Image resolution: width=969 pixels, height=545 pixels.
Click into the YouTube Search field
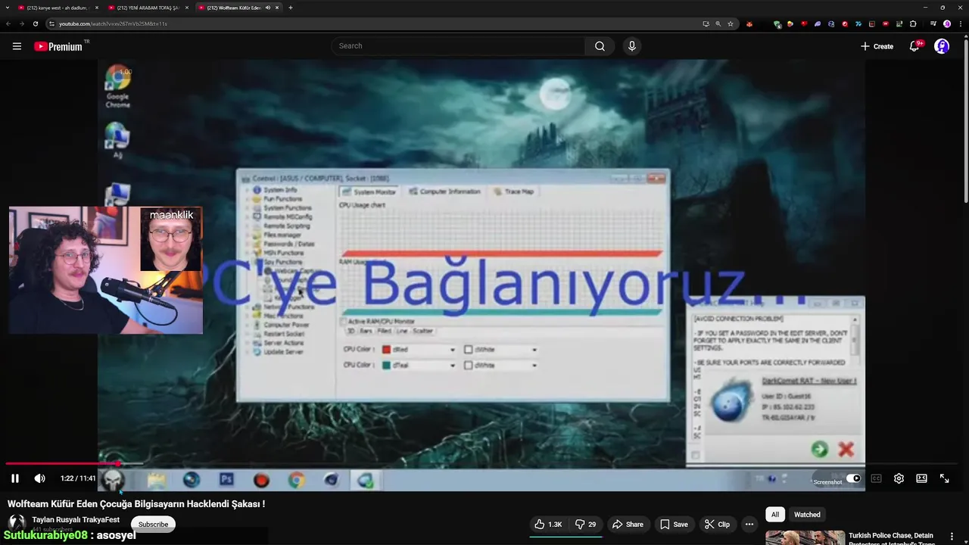pyautogui.click(x=459, y=46)
